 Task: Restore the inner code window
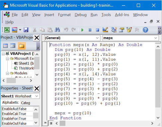[x=151, y=21]
